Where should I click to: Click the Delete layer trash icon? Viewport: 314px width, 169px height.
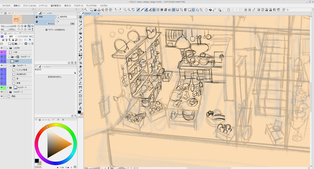[33, 44]
